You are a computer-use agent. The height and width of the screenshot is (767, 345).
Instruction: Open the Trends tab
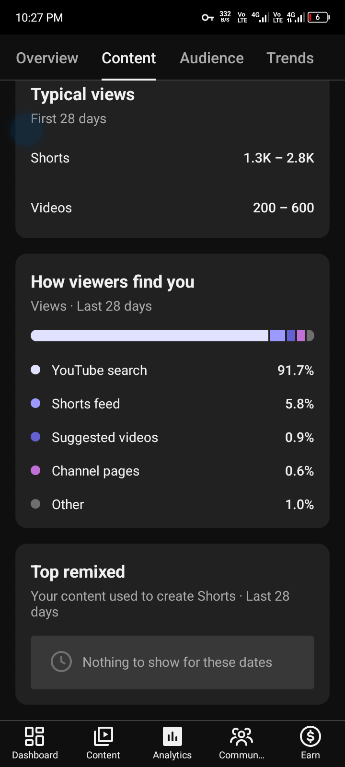[x=290, y=58]
